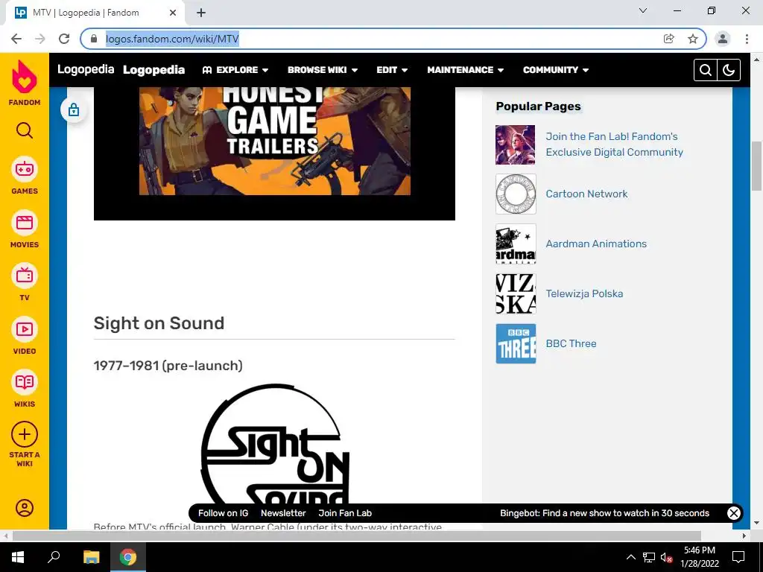Expand the Explore dropdown menu
The image size is (763, 572).
(235, 70)
